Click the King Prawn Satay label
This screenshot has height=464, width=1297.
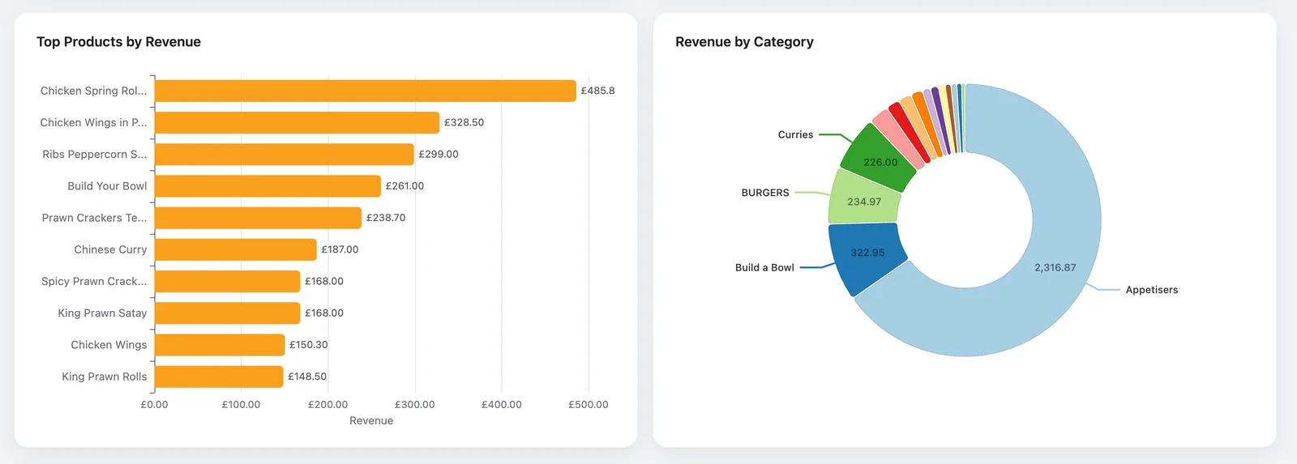coord(102,313)
